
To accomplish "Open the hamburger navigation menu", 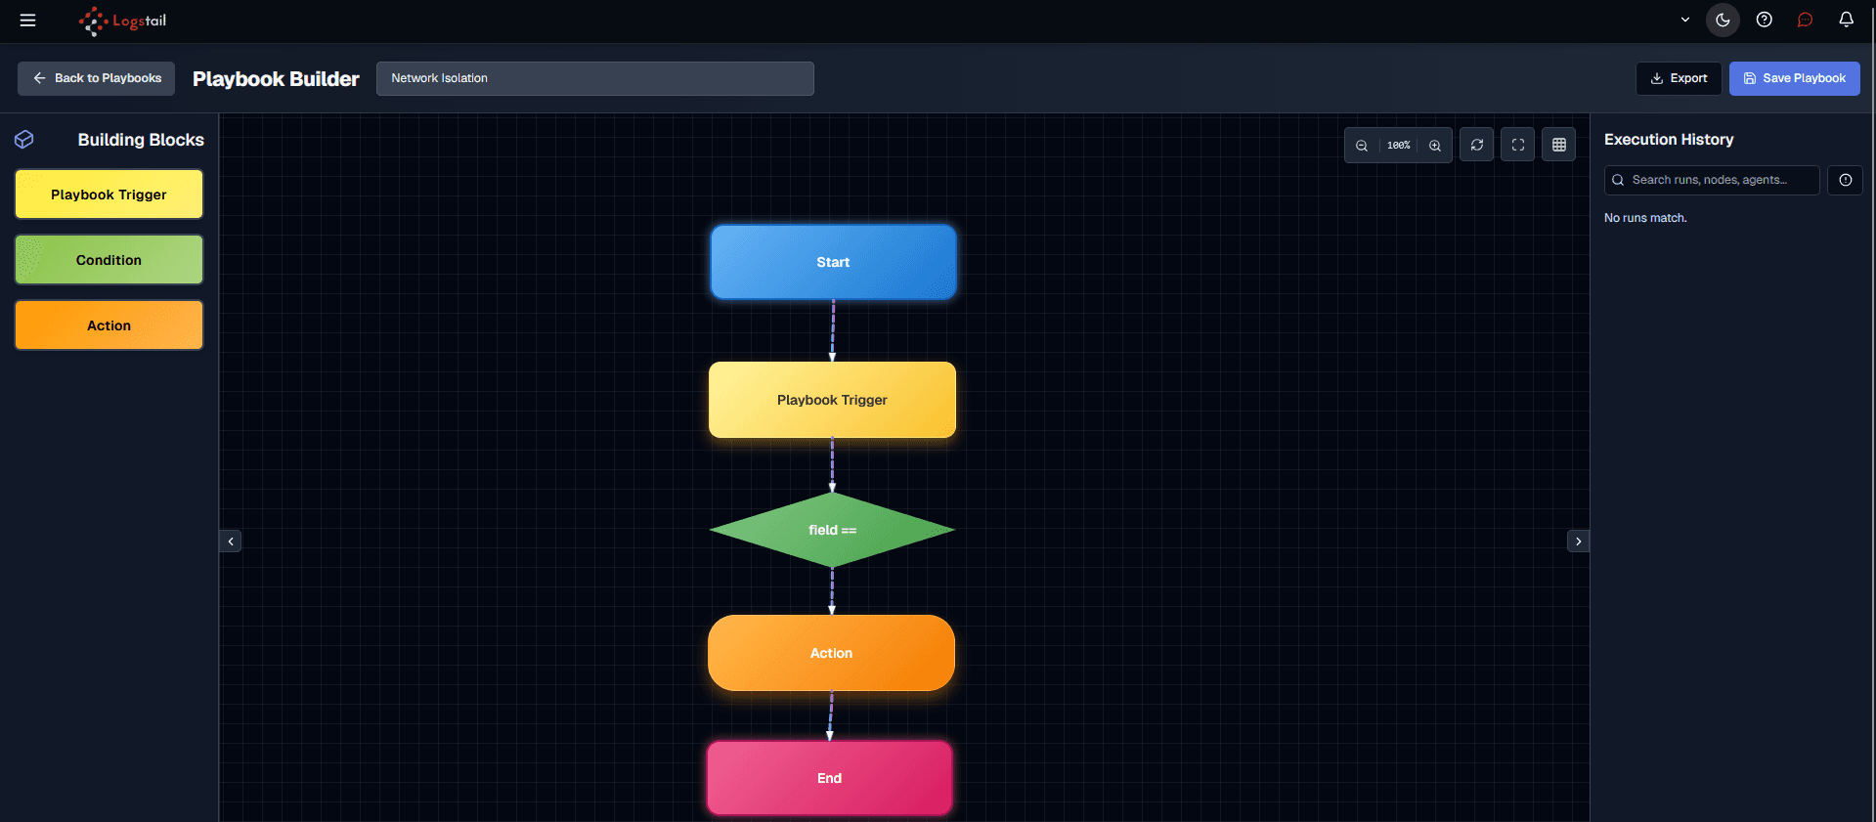I will pos(27,21).
